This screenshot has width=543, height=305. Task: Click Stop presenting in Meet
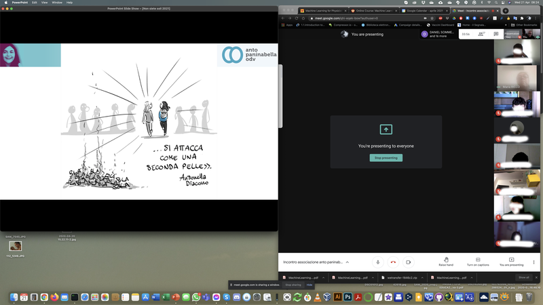pyautogui.click(x=386, y=158)
